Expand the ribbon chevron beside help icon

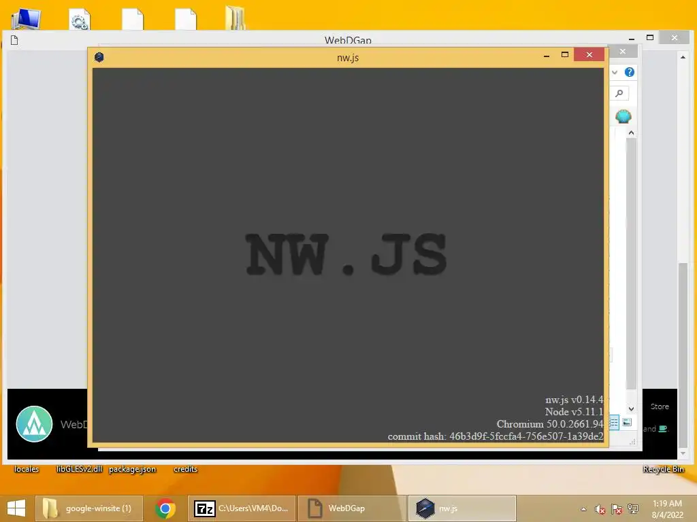615,72
